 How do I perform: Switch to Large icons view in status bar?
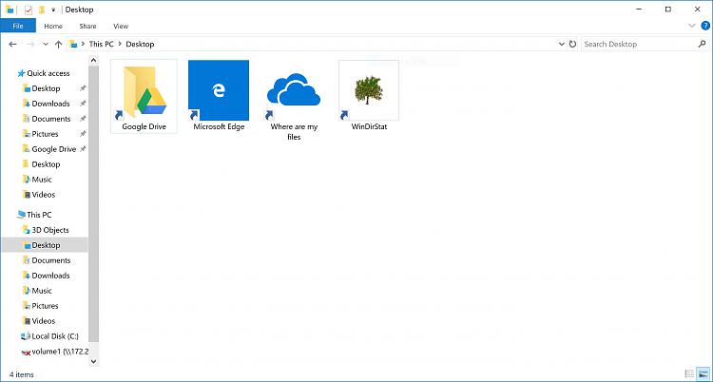click(703, 373)
